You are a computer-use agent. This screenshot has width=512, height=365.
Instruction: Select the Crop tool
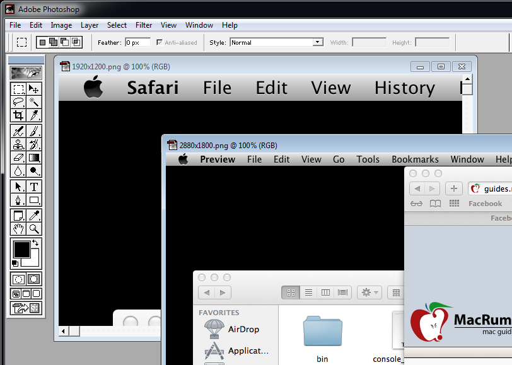click(18, 115)
